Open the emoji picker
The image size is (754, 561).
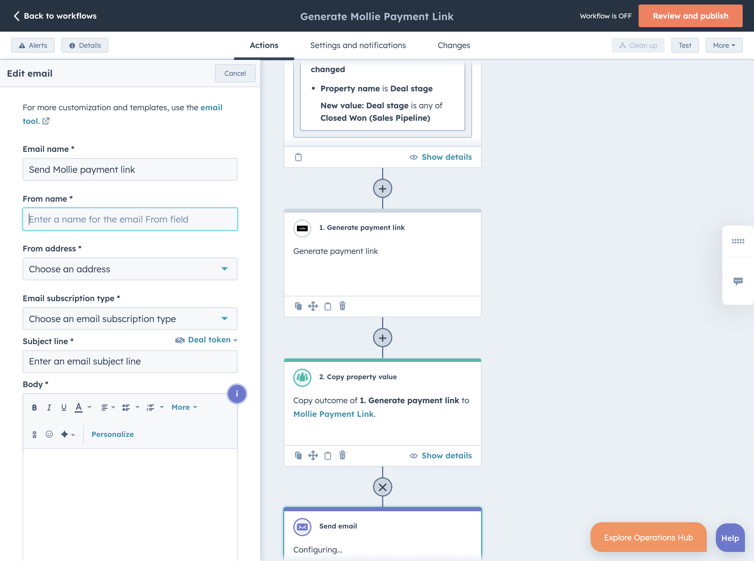coord(49,434)
